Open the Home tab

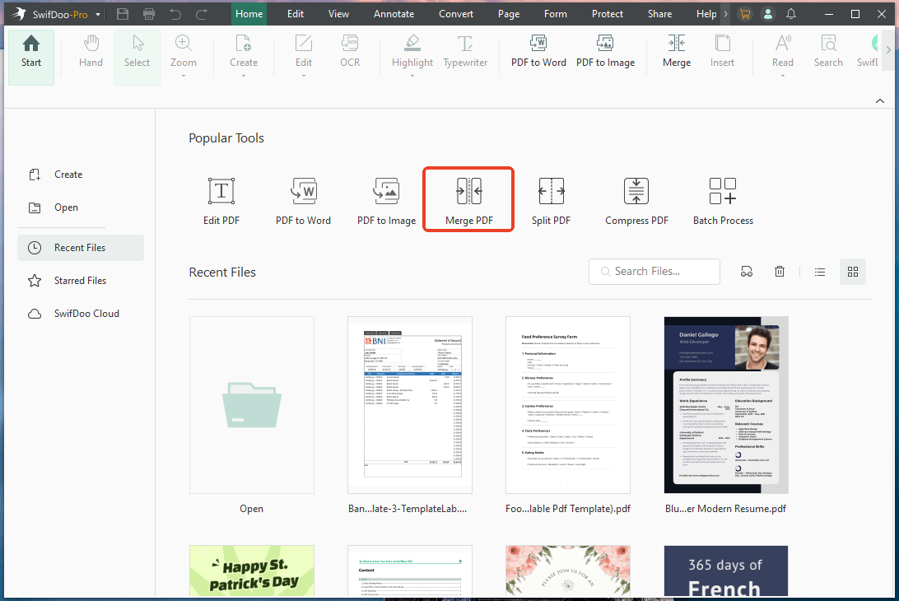point(249,14)
